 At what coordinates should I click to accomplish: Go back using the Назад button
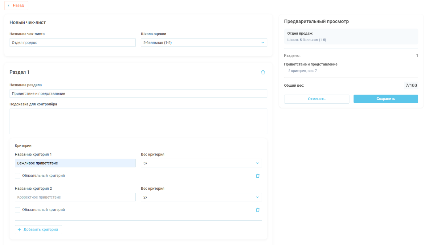click(x=16, y=6)
